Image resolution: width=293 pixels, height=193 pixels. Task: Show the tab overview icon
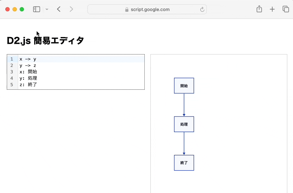click(x=286, y=9)
